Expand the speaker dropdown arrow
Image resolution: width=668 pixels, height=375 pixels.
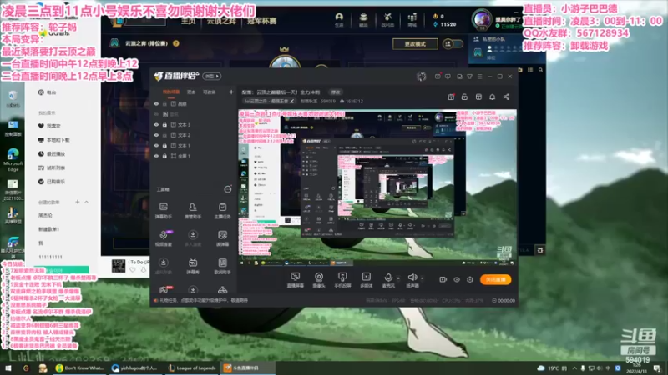pyautogui.click(x=423, y=278)
